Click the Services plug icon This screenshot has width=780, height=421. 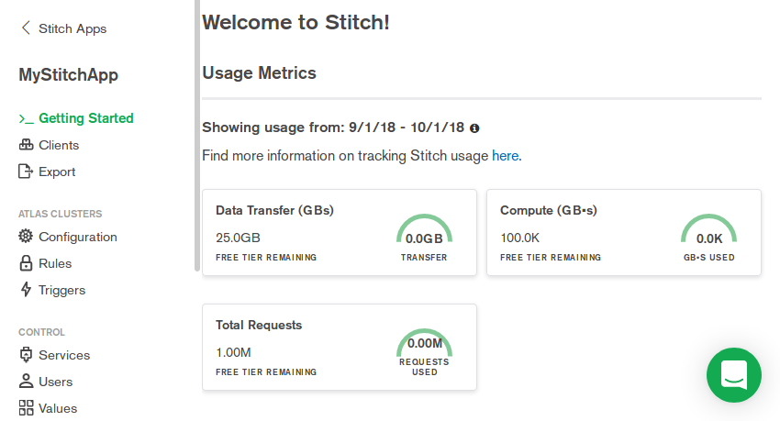pyautogui.click(x=26, y=355)
